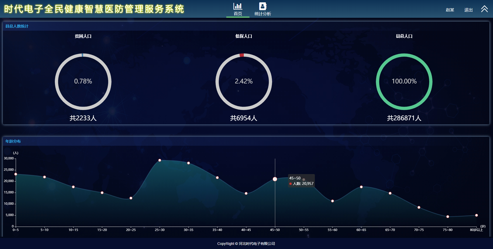
Task: Select the 80岁以上 data point
Action: 476,215
